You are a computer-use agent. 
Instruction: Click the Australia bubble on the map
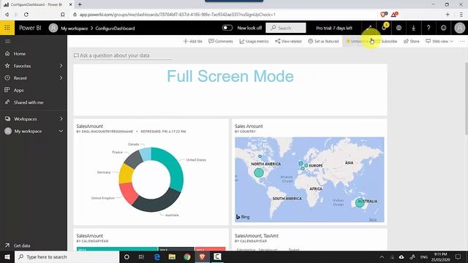(360, 203)
